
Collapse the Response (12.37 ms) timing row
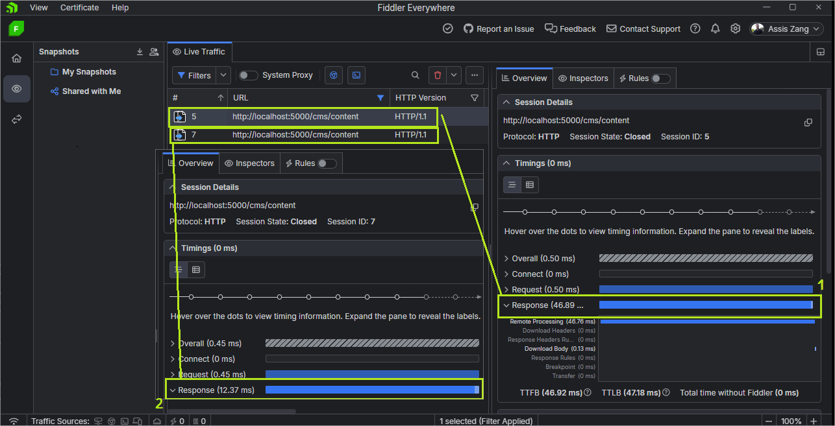173,390
